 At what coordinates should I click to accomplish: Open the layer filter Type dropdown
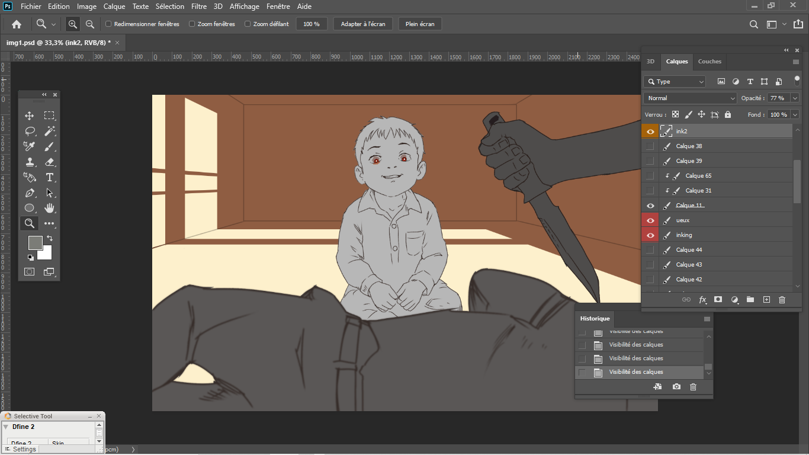(675, 82)
